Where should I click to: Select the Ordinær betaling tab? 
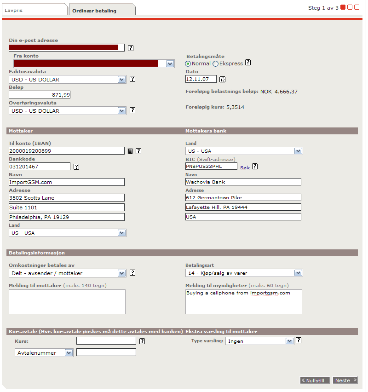tap(103, 11)
